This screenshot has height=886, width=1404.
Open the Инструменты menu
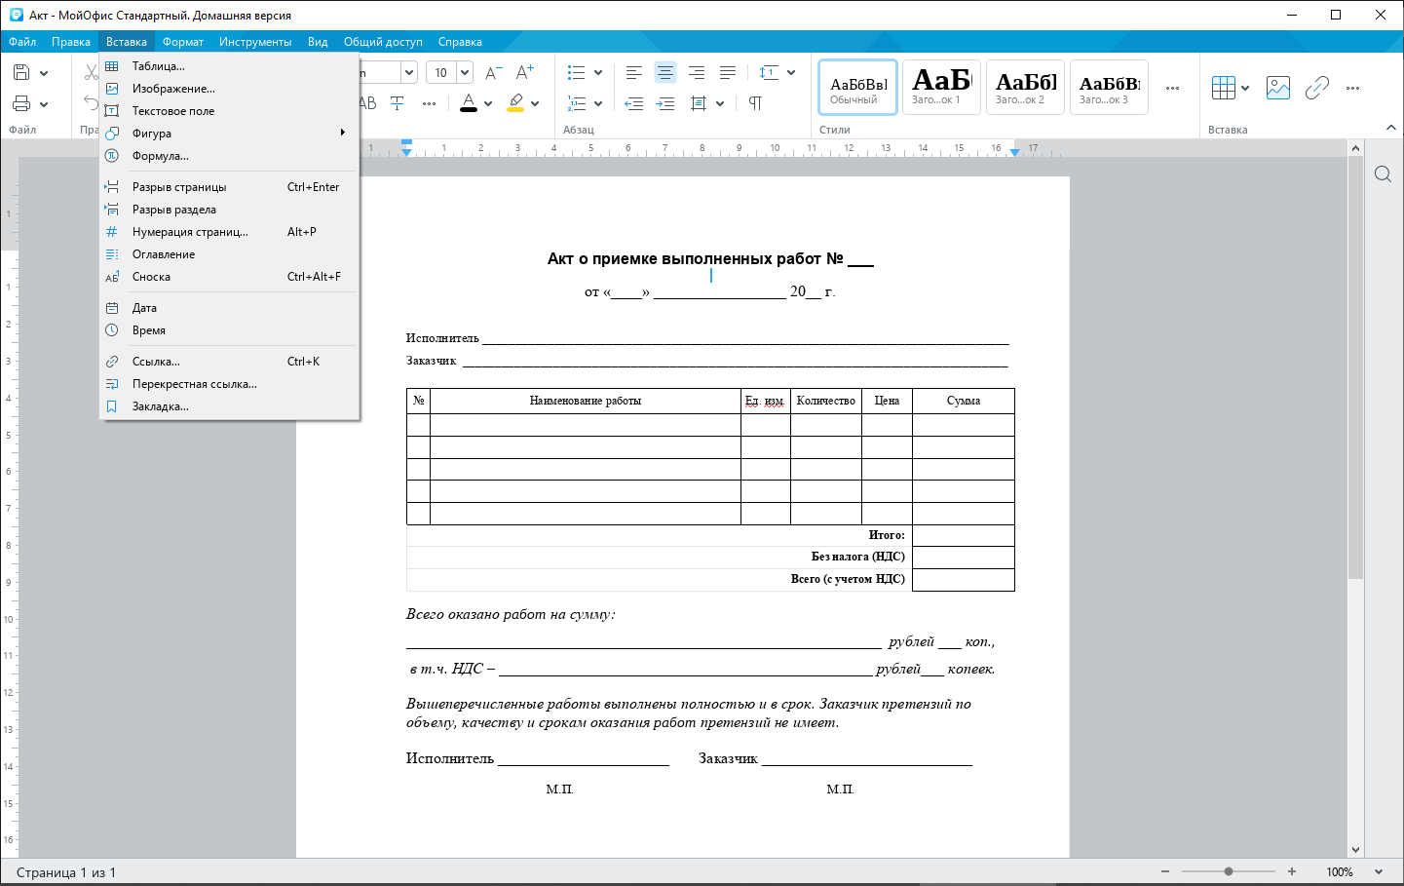tap(255, 42)
